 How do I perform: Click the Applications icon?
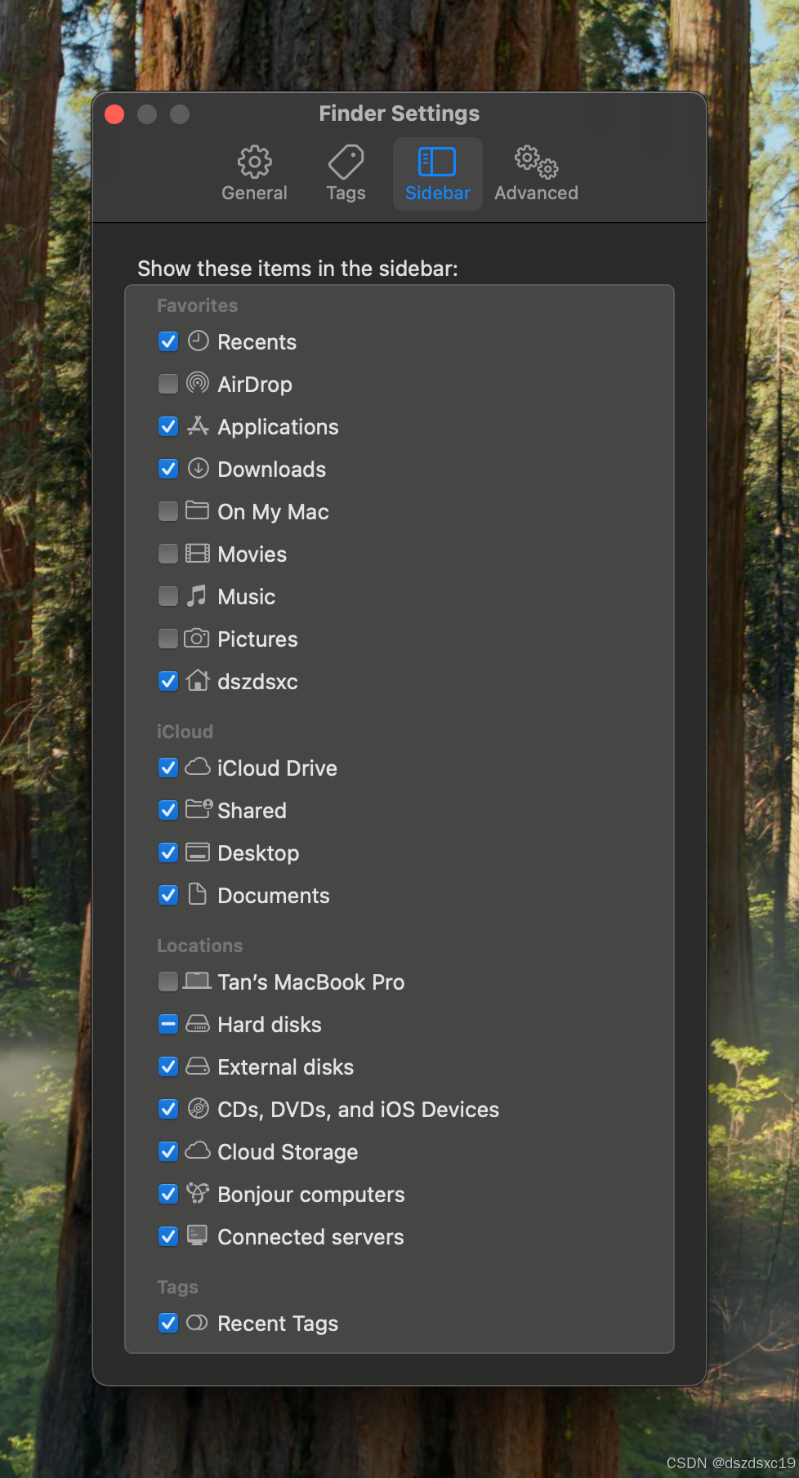coord(198,425)
